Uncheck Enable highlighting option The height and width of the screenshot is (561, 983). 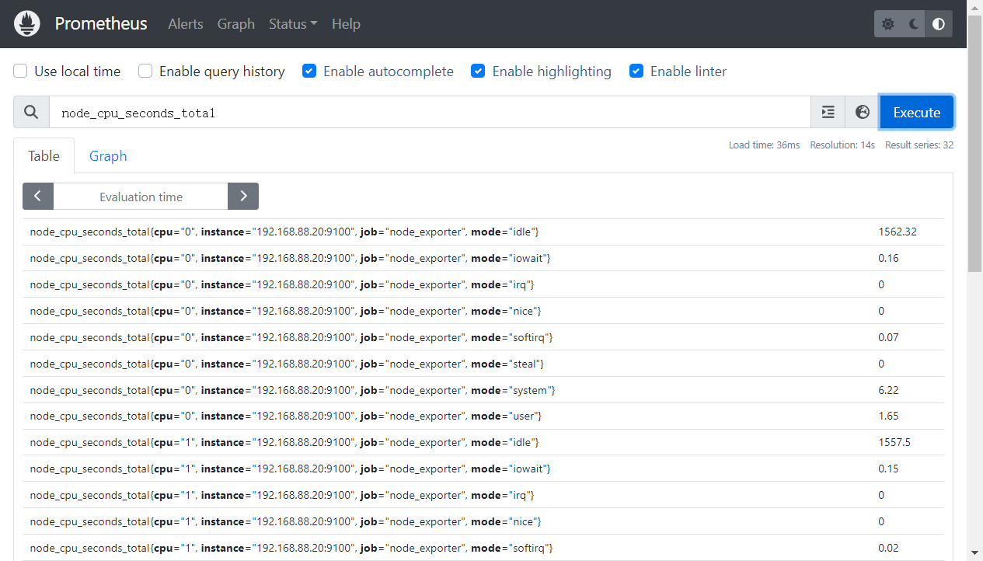coord(479,71)
